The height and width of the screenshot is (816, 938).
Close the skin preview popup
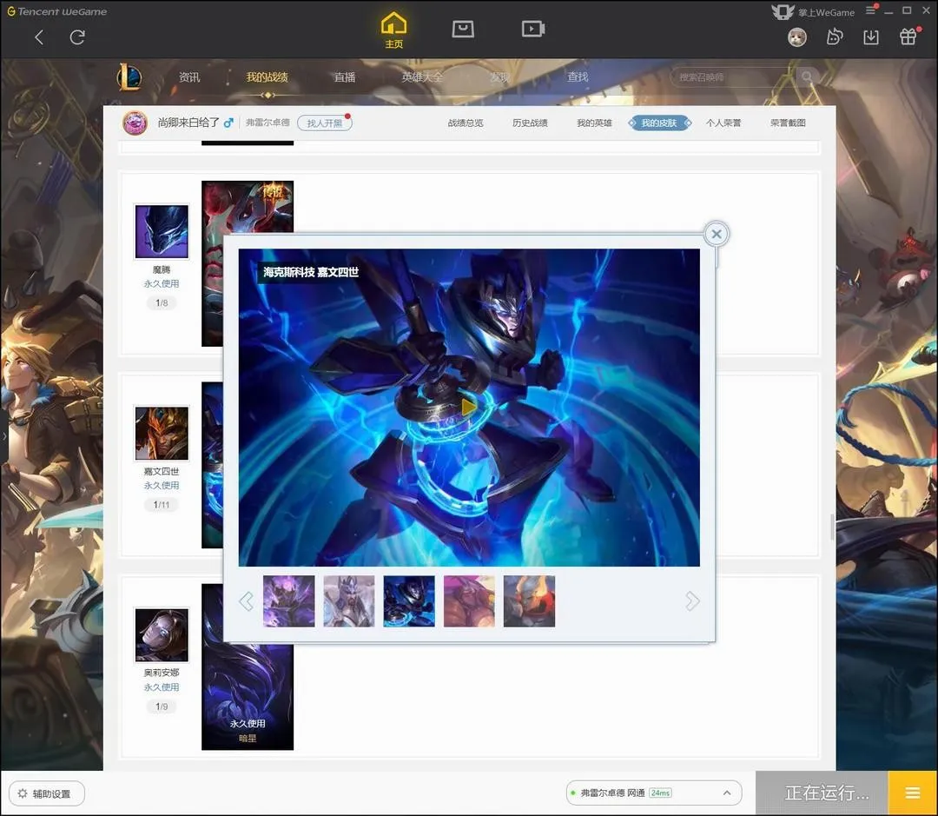point(716,234)
